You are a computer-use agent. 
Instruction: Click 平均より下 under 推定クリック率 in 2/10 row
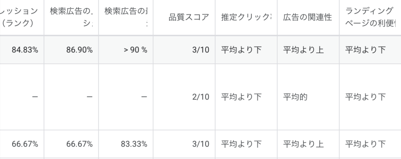241,97
